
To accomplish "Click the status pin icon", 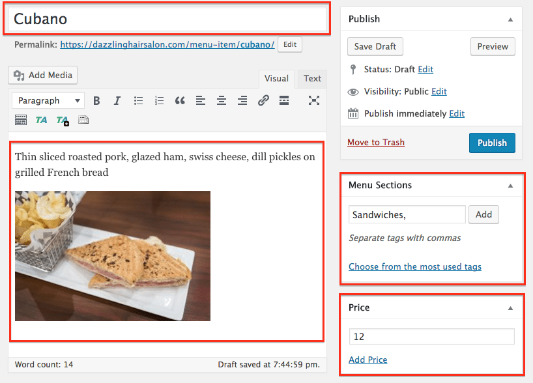I will pos(353,69).
